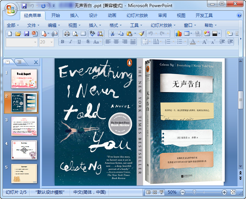The image size is (246, 199).
Task: Click the email attachment icon
Action: tap(55, 34)
